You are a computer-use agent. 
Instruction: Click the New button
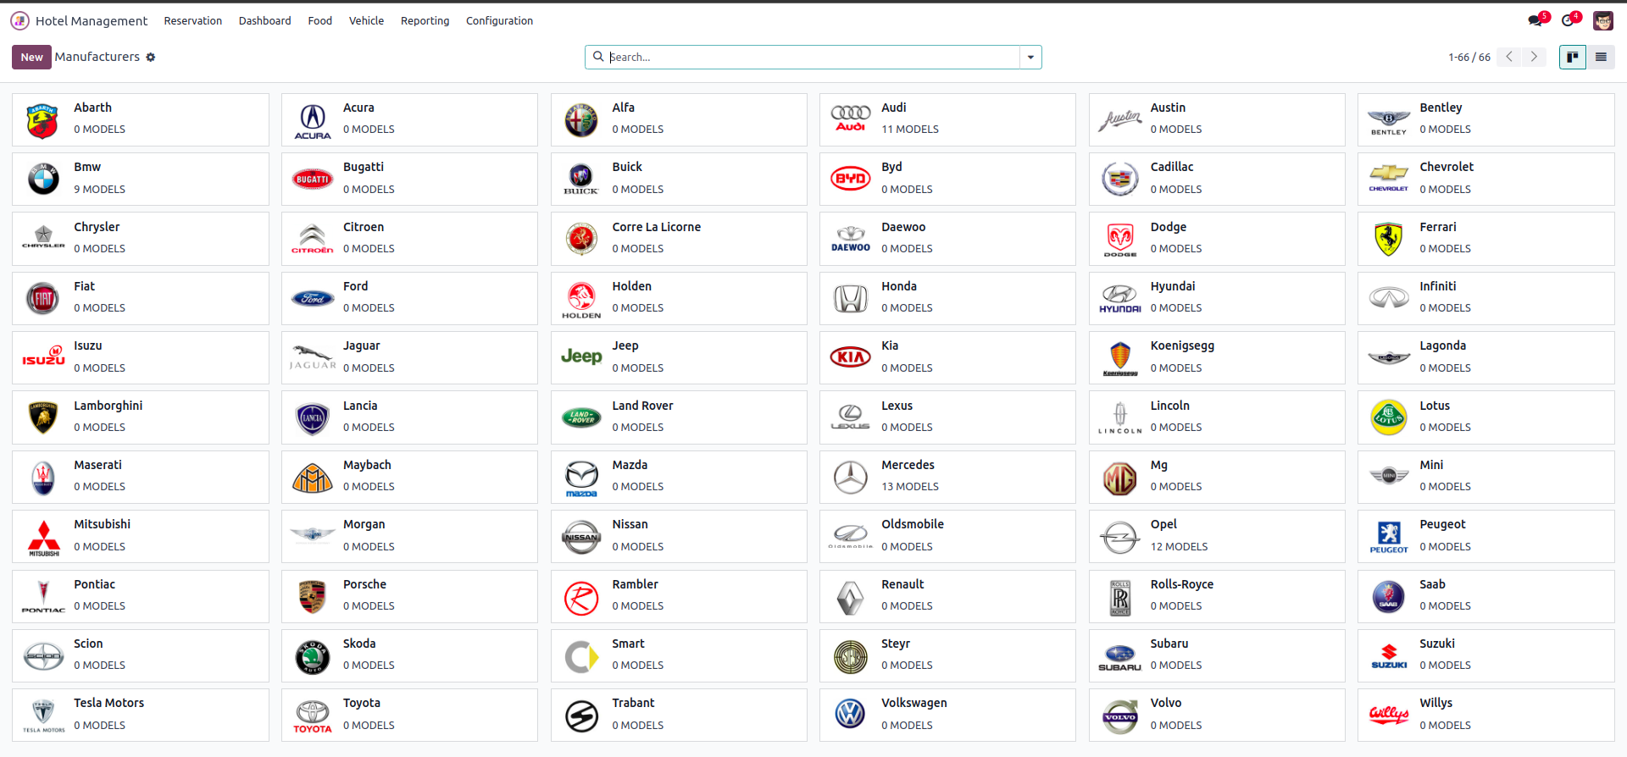point(31,57)
